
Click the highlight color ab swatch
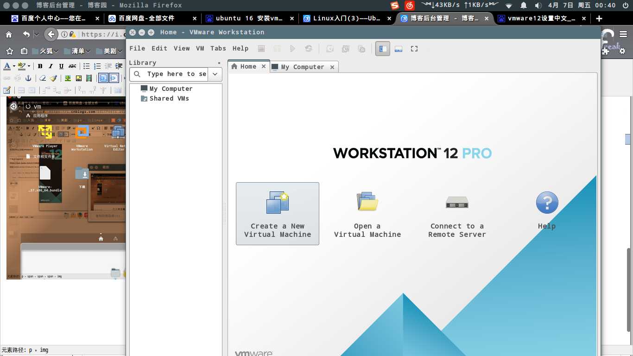coord(21,66)
